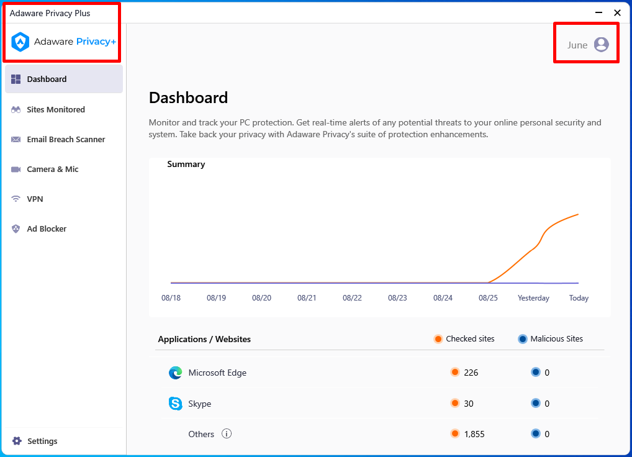Click the malicious sites count for Microsoft Edge
Image resolution: width=632 pixels, height=457 pixels.
[547, 373]
